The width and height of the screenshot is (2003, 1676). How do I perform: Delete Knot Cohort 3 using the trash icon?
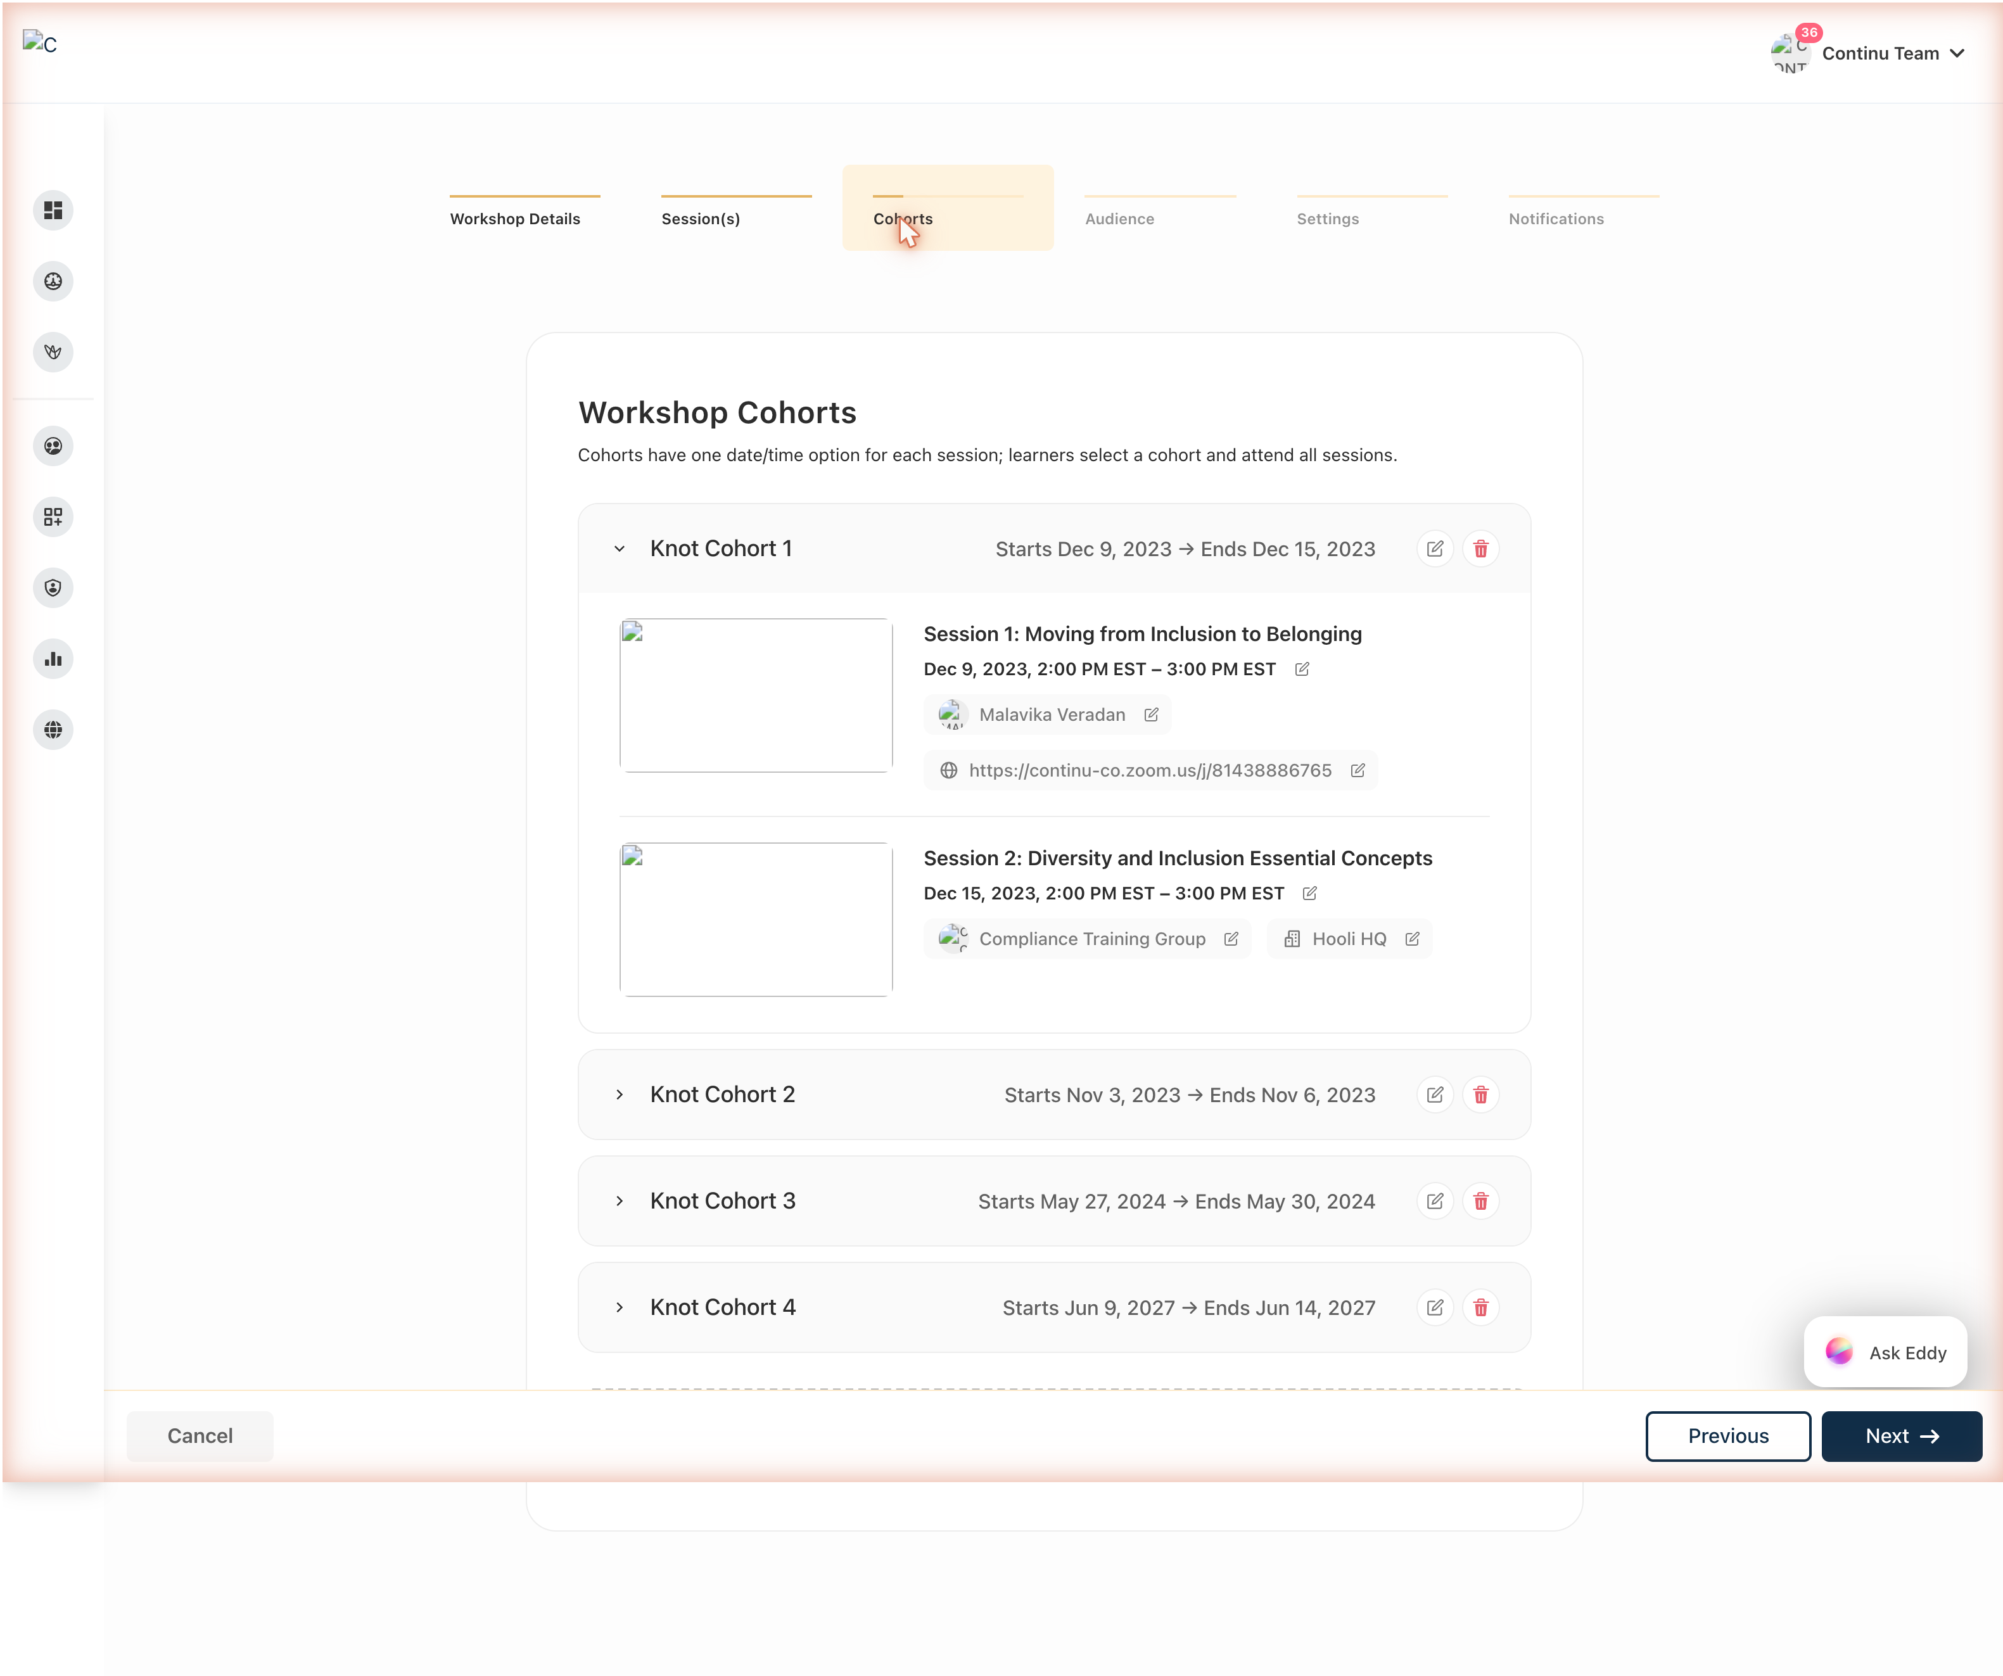pos(1480,1201)
